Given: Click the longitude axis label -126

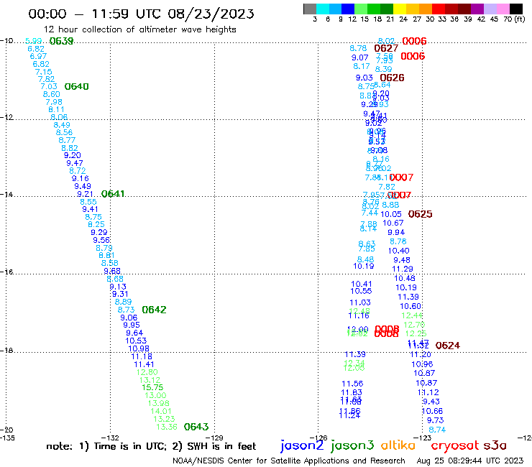Looking at the screenshot, I should 318,438.
